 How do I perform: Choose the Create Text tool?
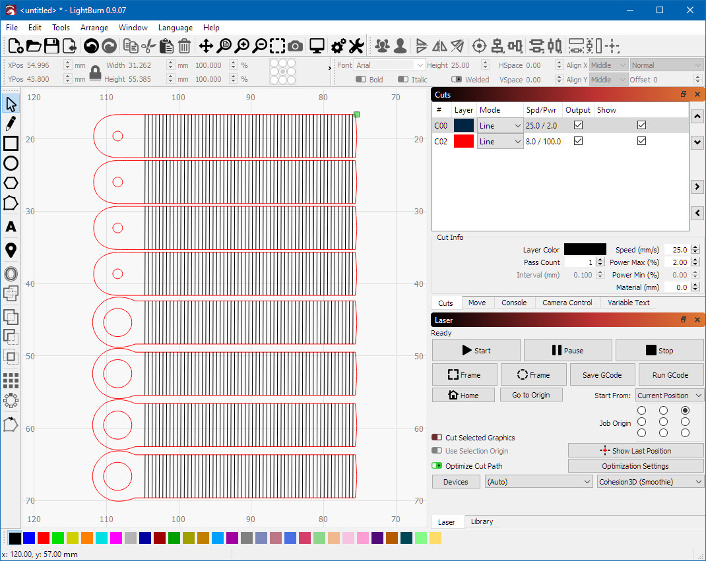[x=11, y=227]
